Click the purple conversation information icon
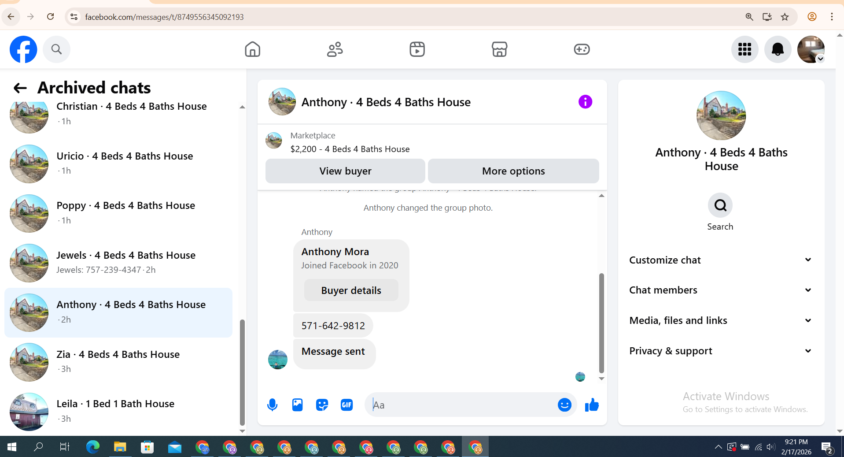The height and width of the screenshot is (457, 844). pyautogui.click(x=585, y=102)
